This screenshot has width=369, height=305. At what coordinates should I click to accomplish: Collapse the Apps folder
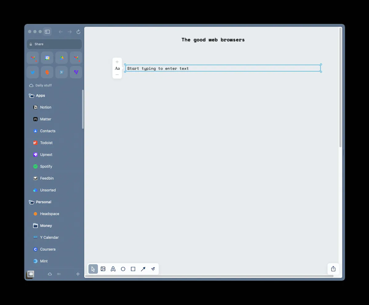[x=32, y=96]
